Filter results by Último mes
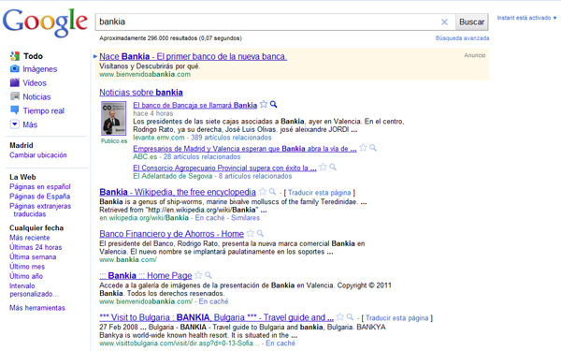561x351 pixels. click(27, 267)
